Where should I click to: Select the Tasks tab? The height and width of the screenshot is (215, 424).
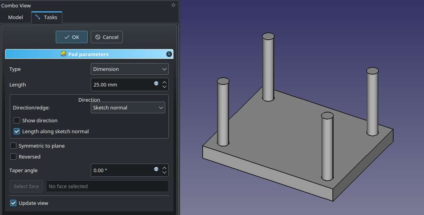coord(46,17)
